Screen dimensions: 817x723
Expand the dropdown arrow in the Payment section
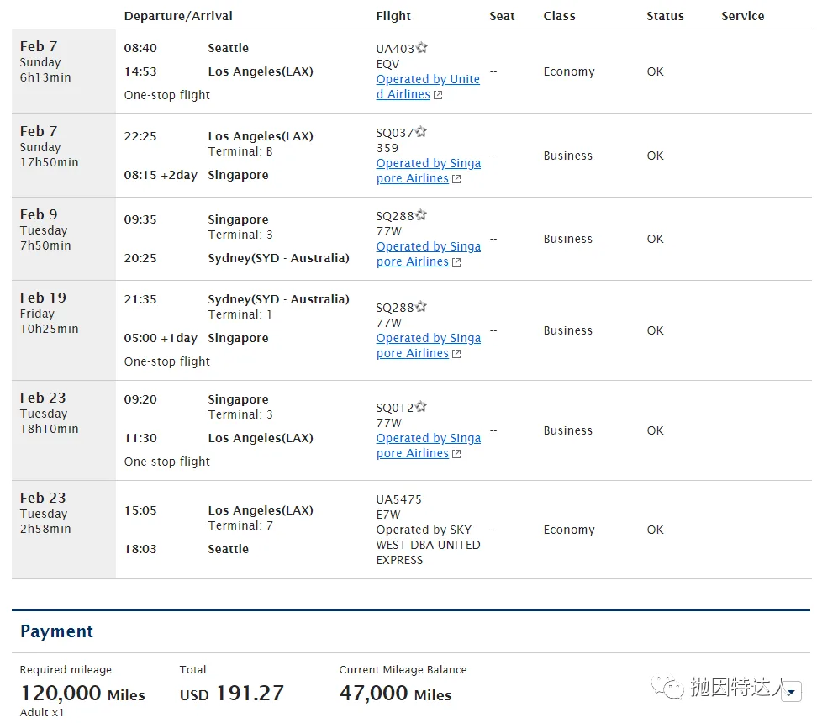[790, 692]
